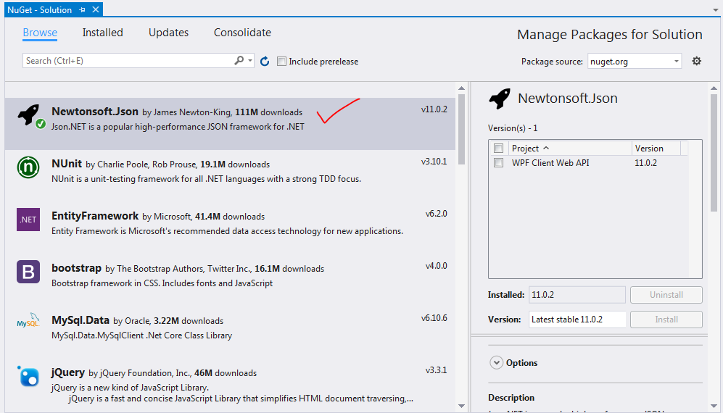Click the green installed checkmark badge
Screen dimensions: 723x413
(x=41, y=123)
